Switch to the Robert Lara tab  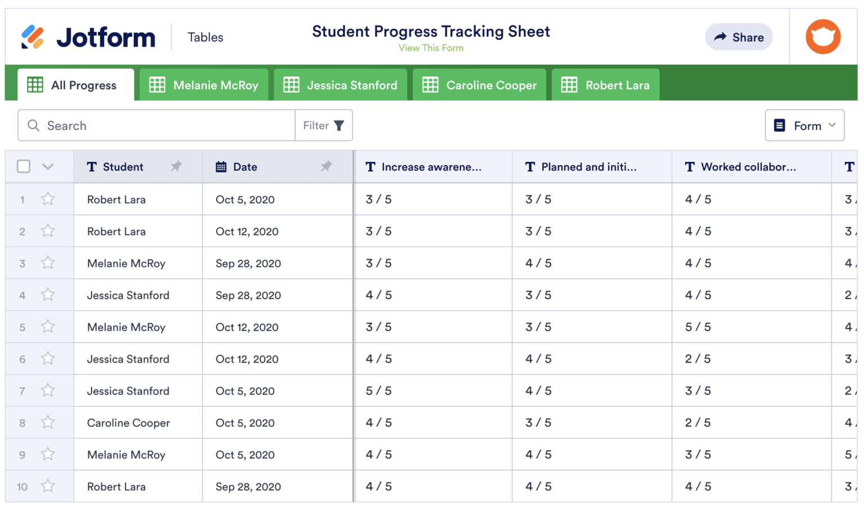pyautogui.click(x=605, y=85)
